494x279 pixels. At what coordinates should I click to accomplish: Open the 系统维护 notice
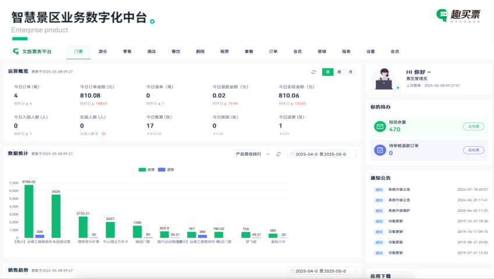399,210
